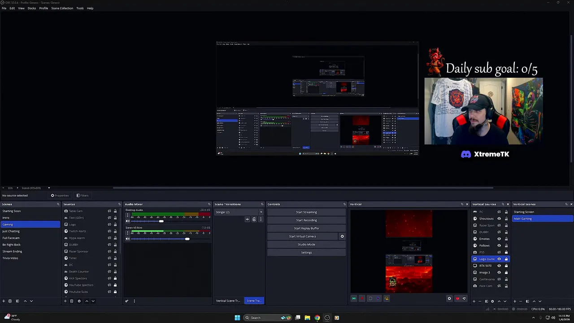574x323 pixels.
Task: Mute Desktop Audio speaker icon
Action: pos(127,221)
